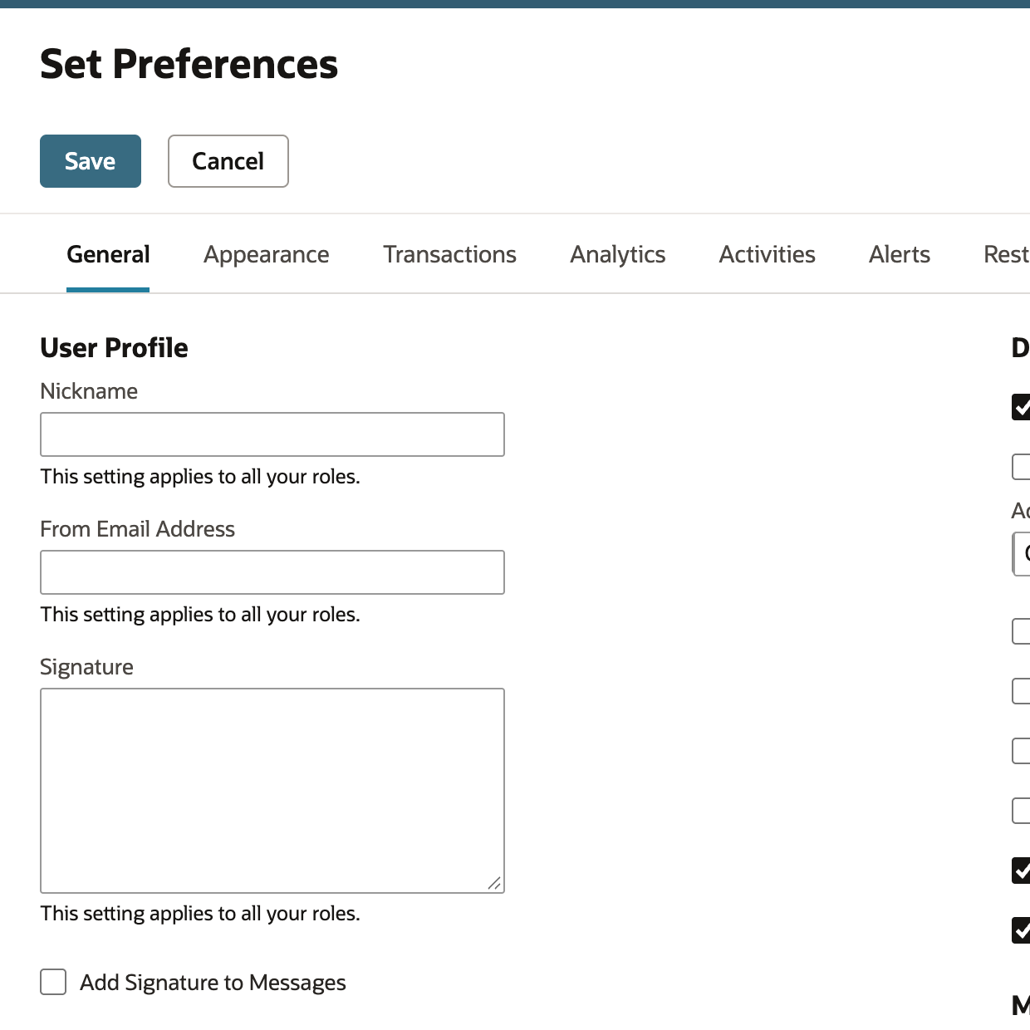Click the Nickname input field
1030x1030 pixels.
point(272,434)
